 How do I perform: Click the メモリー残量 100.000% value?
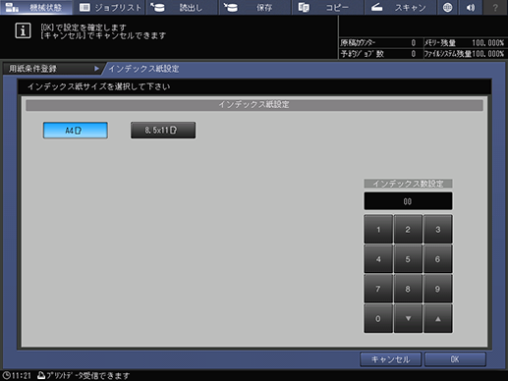coord(487,43)
